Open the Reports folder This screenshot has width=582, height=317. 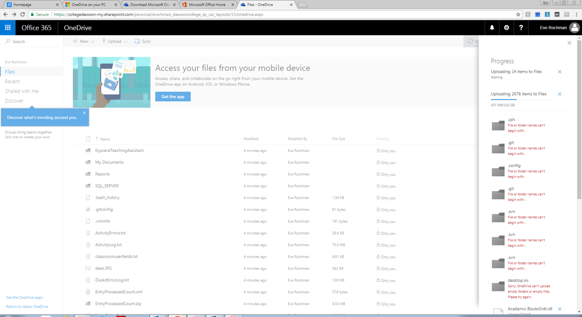click(x=103, y=174)
